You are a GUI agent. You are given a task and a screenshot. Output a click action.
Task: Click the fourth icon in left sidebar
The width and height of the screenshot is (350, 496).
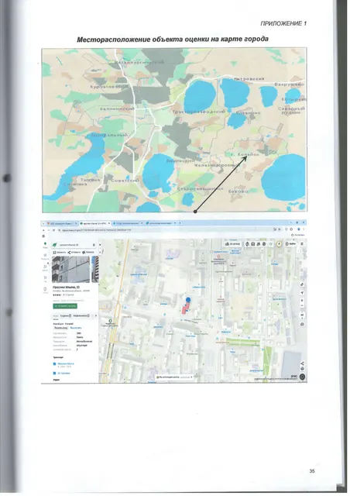pyautogui.click(x=45, y=279)
